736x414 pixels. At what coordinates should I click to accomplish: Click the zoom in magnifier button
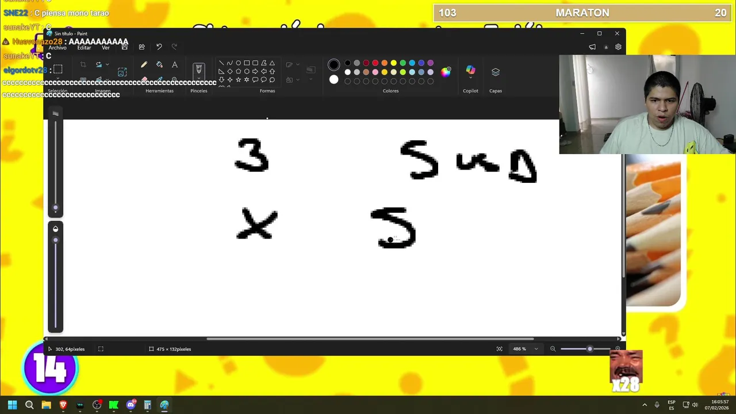pyautogui.click(x=618, y=349)
